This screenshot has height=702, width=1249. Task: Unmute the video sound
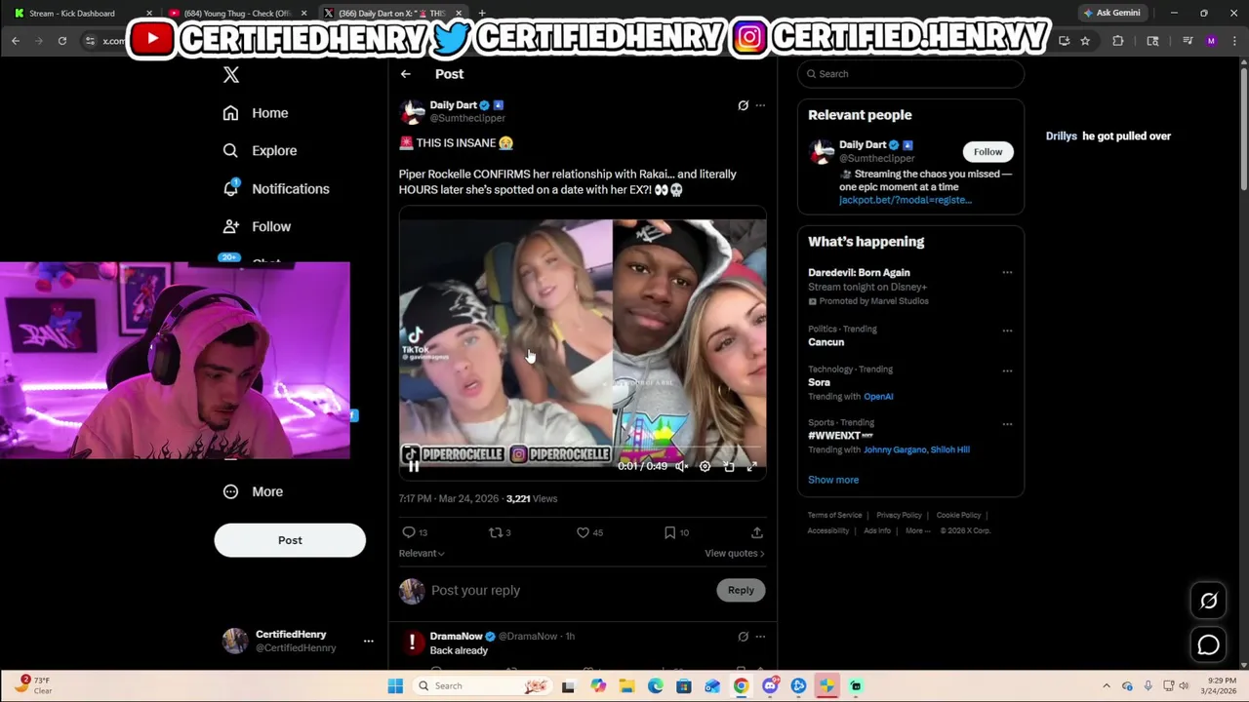tap(681, 466)
